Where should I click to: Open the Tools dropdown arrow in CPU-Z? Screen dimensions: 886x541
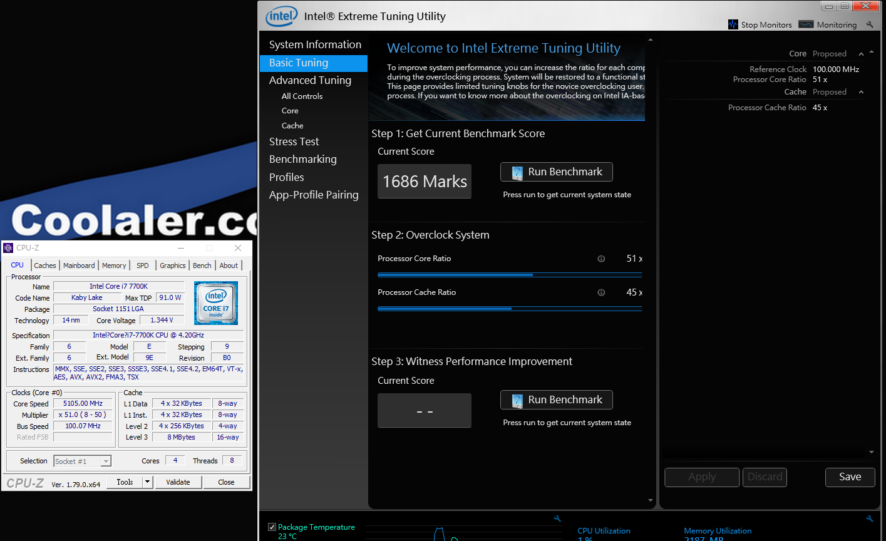point(148,482)
